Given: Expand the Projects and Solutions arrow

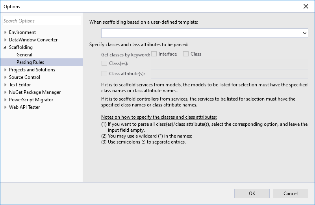Looking at the screenshot, I should click(x=5, y=70).
